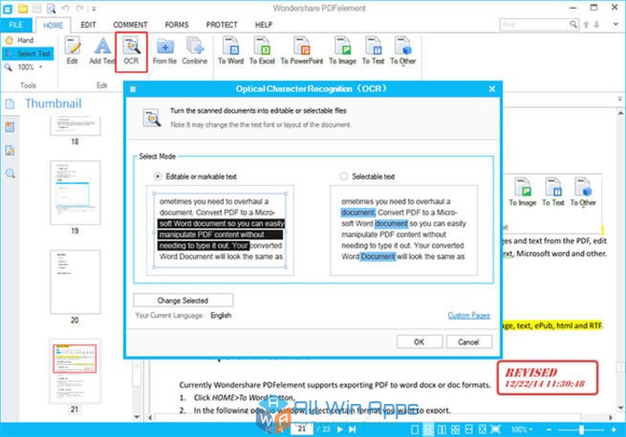626x437 pixels.
Task: Switch to two-page facing view icon
Action: click(442, 430)
